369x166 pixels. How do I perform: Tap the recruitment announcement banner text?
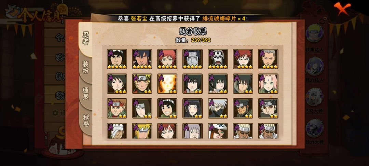coord(182,18)
